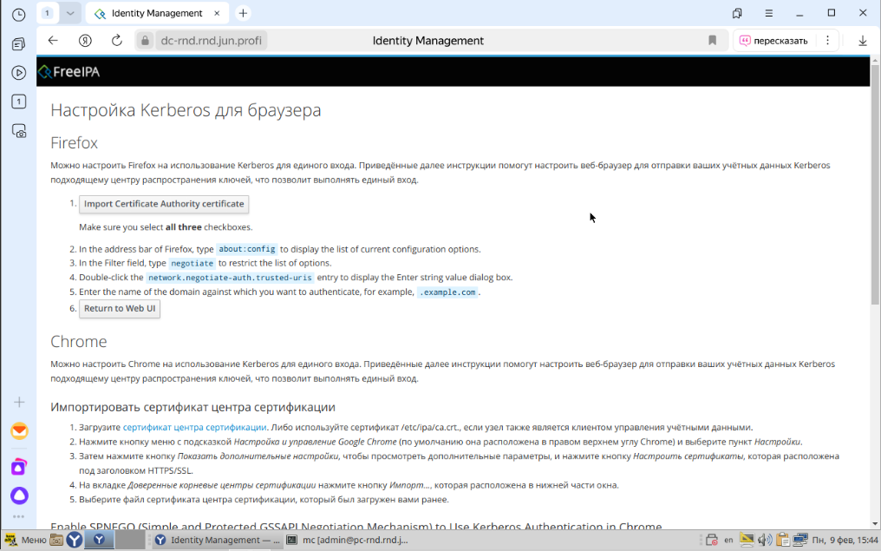Open the video player icon in browser sidebar
The width and height of the screenshot is (881, 551).
18,73
